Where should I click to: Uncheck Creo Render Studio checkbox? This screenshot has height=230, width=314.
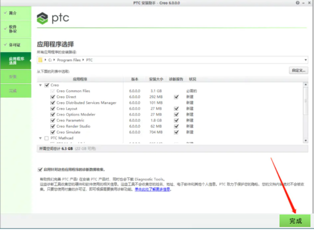point(52,126)
